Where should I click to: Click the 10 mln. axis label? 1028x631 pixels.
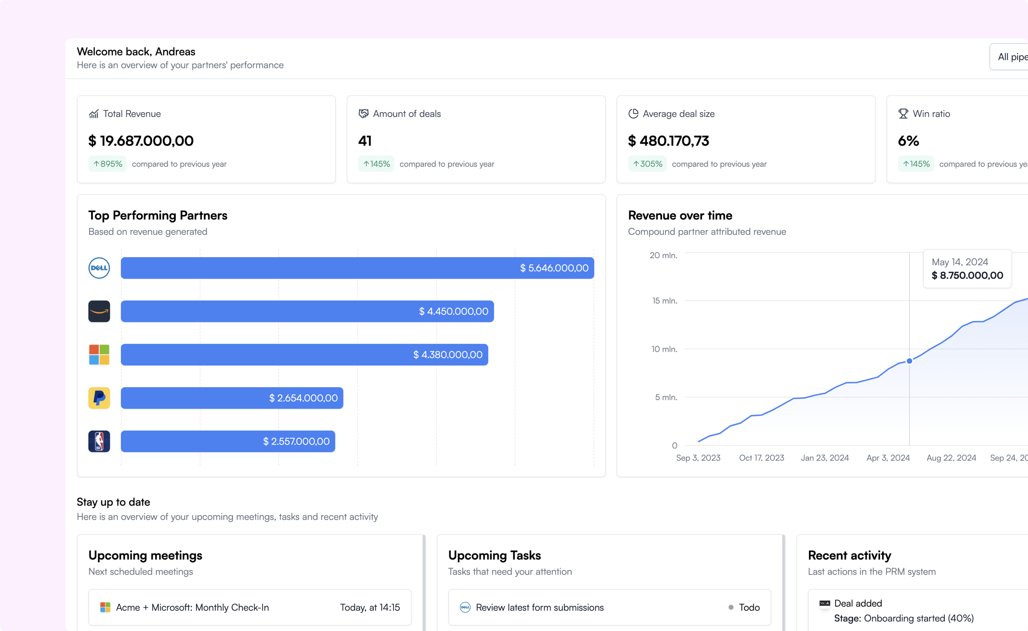[665, 349]
